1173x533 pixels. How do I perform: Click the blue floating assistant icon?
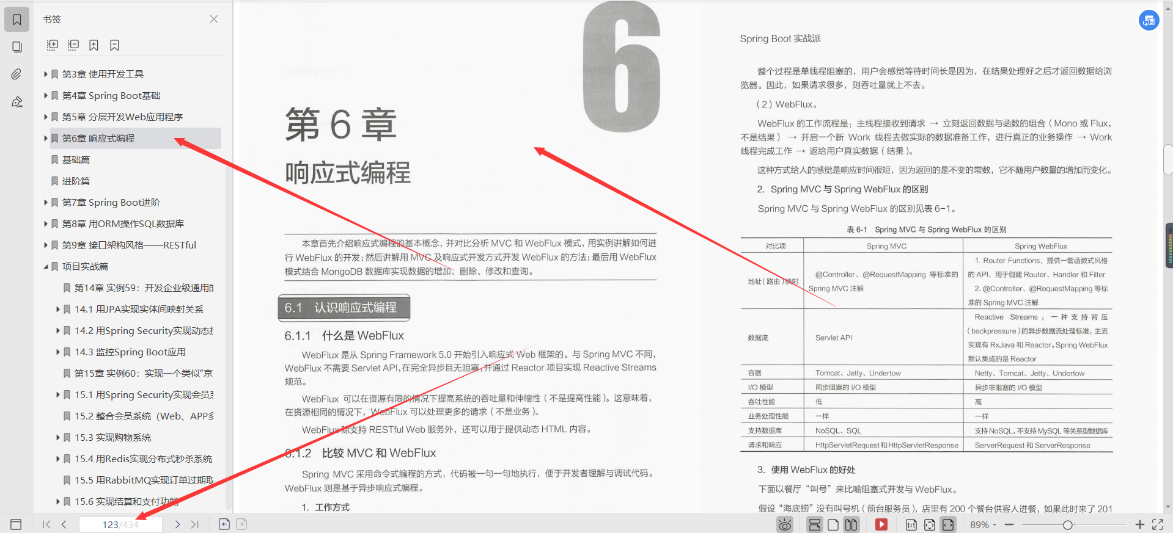point(1149,20)
